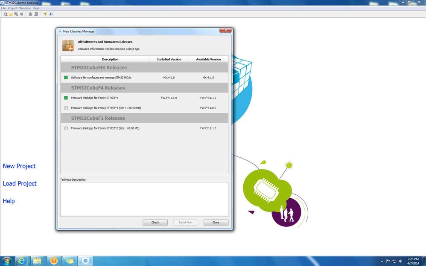Click the green status square for installed STM32F4 firmware
This screenshot has height=266, width=426.
pos(66,98)
